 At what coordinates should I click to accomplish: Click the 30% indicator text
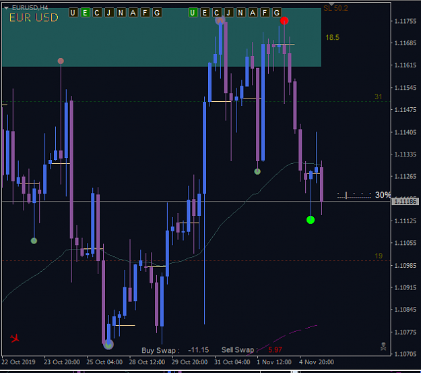click(383, 195)
